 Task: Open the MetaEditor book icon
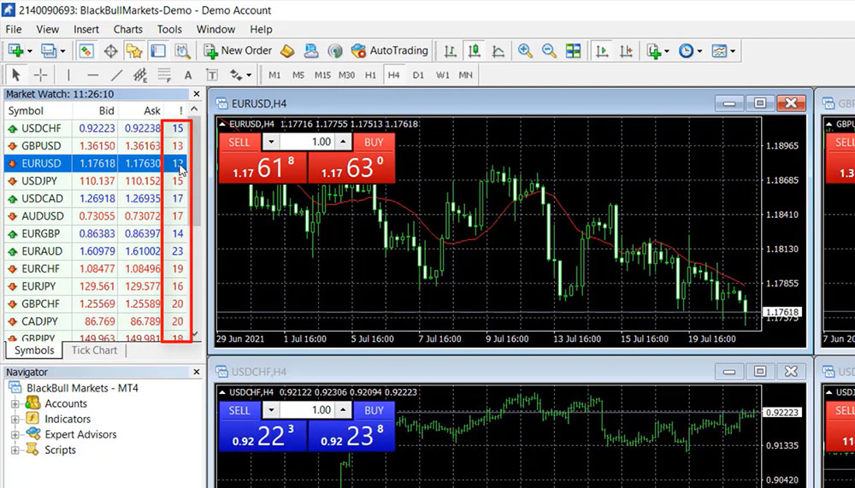pyautogui.click(x=287, y=50)
